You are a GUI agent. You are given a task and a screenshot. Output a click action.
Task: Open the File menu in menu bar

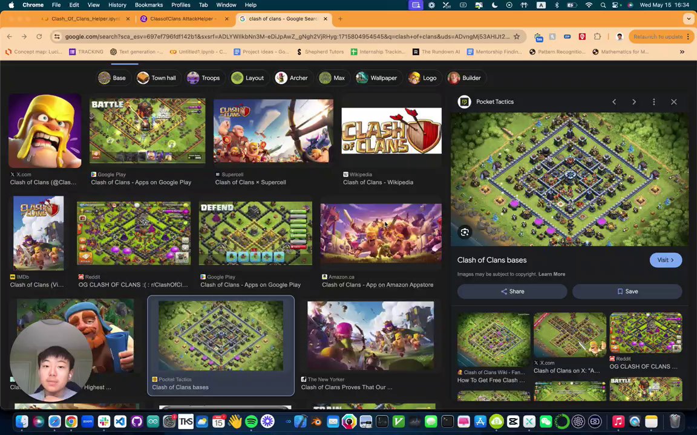coord(56,5)
